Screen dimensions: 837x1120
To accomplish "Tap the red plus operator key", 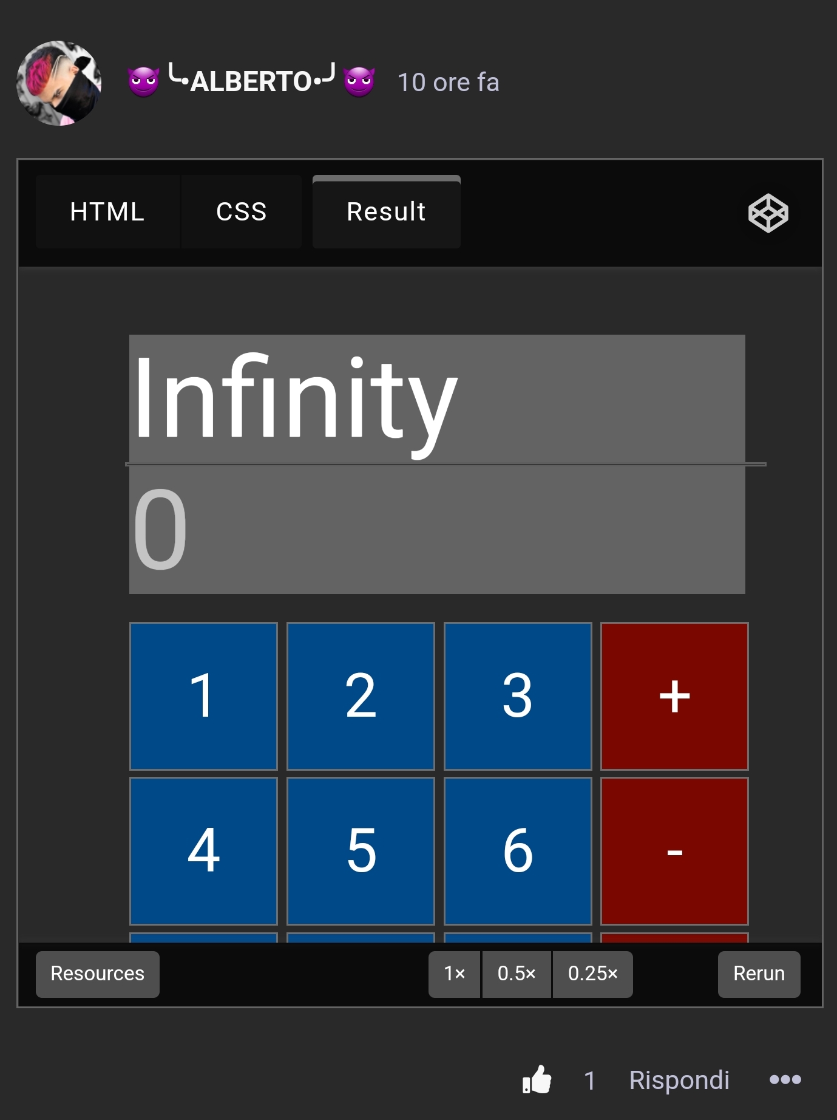I will [674, 696].
